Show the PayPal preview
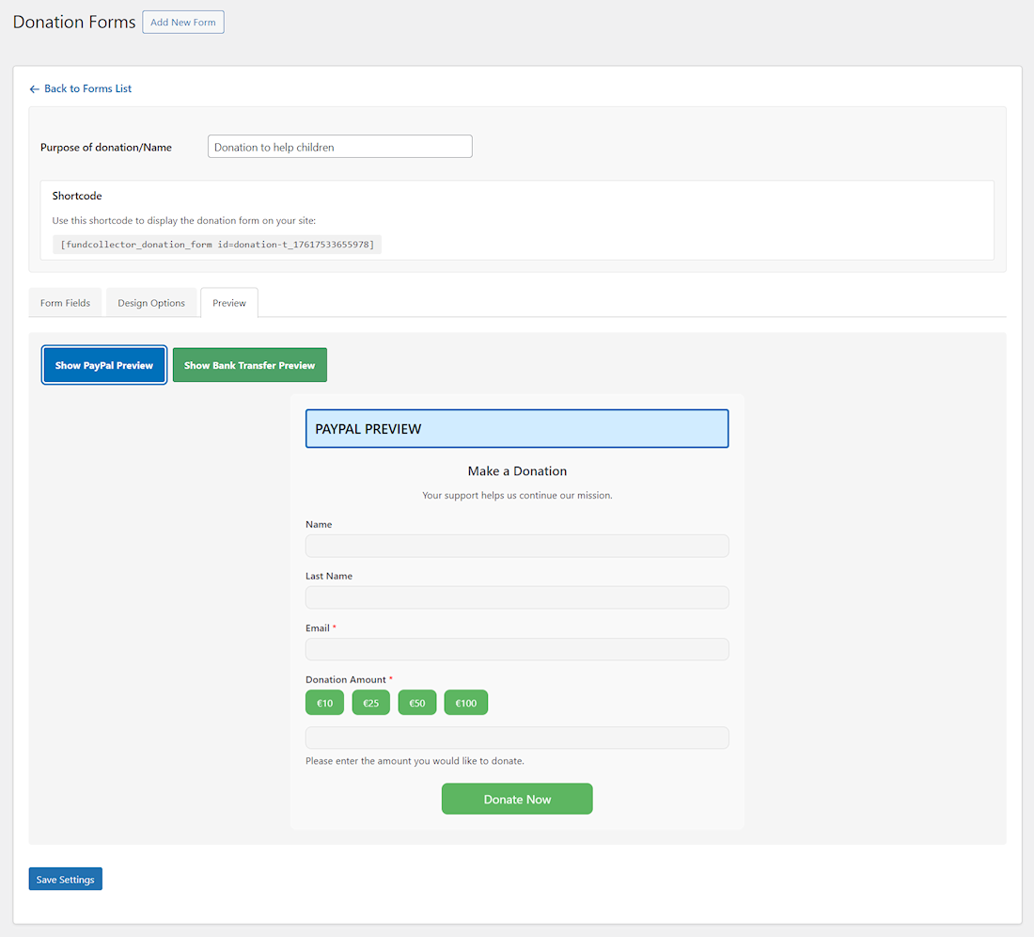 (103, 365)
